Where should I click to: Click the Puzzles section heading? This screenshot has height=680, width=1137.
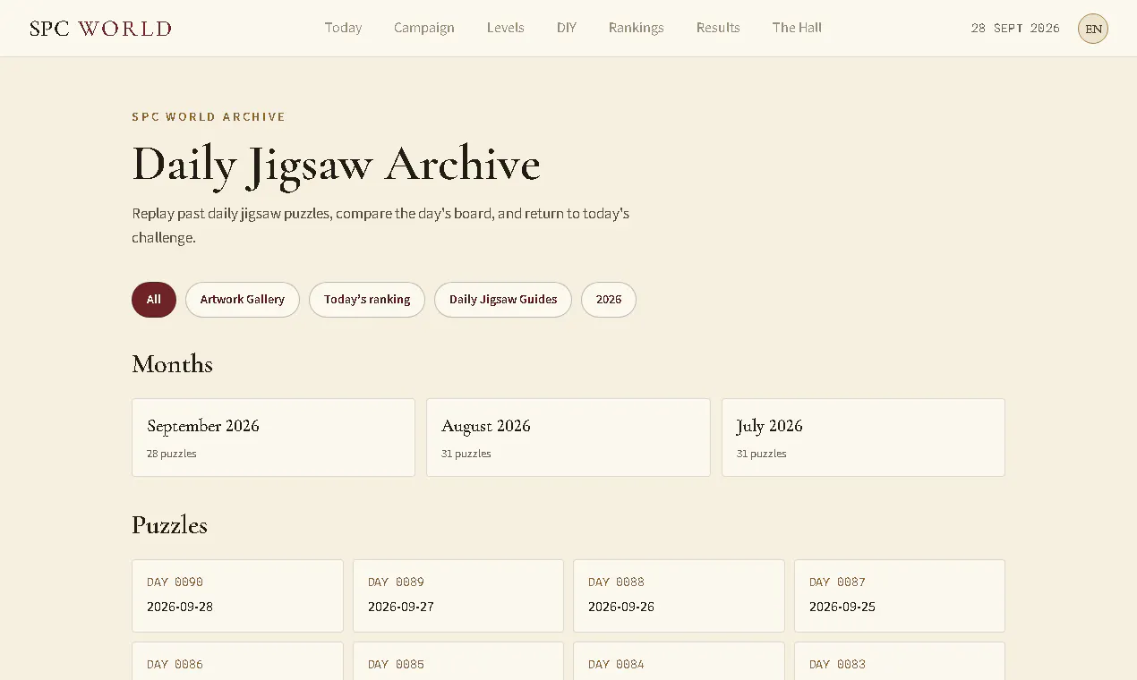[169, 525]
